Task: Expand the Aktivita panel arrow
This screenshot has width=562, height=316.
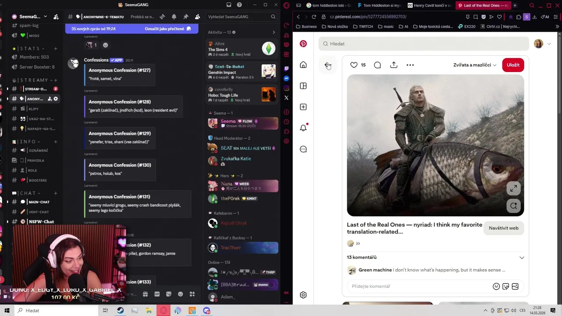Action: (274, 32)
